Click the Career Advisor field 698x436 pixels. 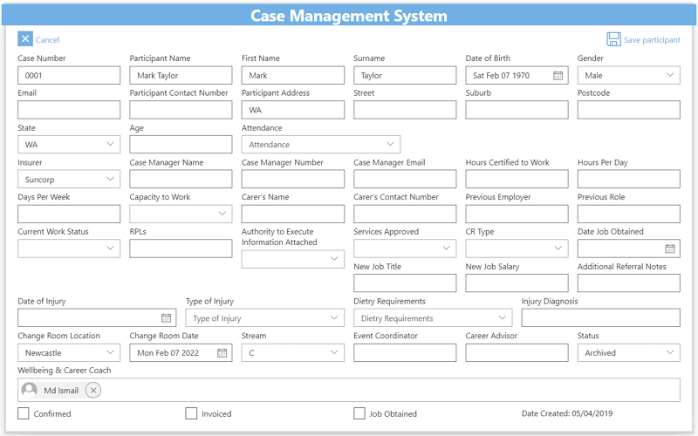[517, 353]
